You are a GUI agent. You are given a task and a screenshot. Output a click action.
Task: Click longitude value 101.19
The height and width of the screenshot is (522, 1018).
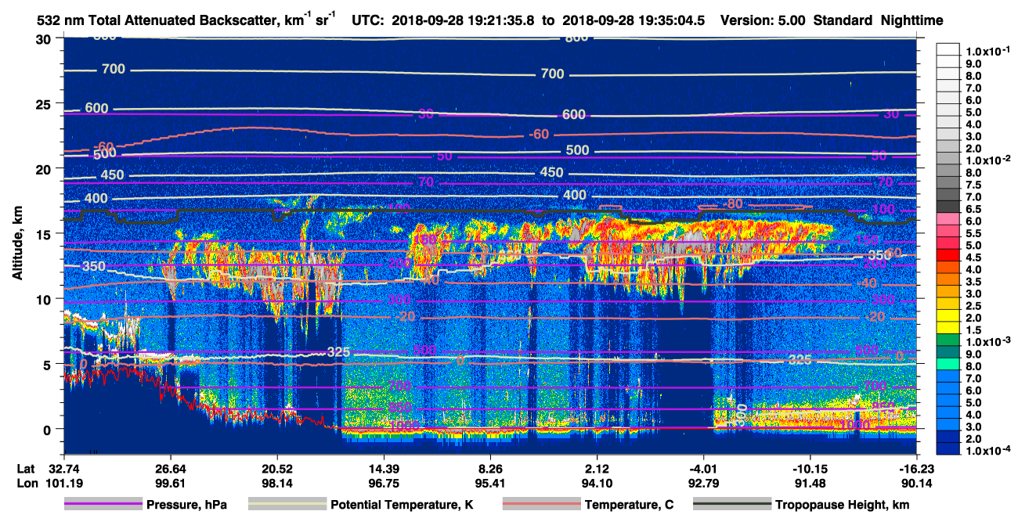click(63, 484)
